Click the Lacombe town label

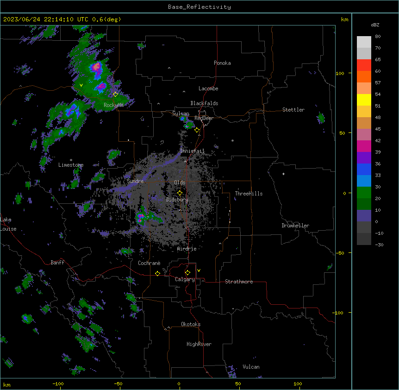[x=208, y=88]
